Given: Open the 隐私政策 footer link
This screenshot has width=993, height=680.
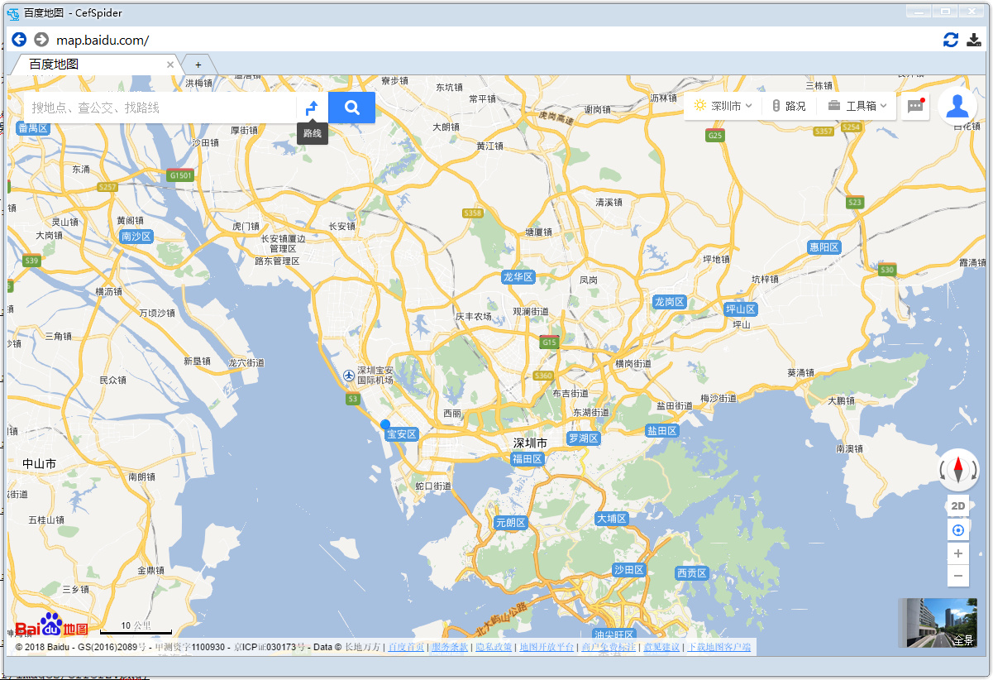Looking at the screenshot, I should click(494, 647).
